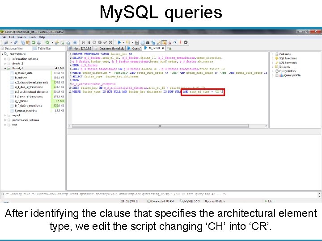This screenshot has height=241, width=322.
Task: Click the post changes checkmark icon
Action: point(105,42)
